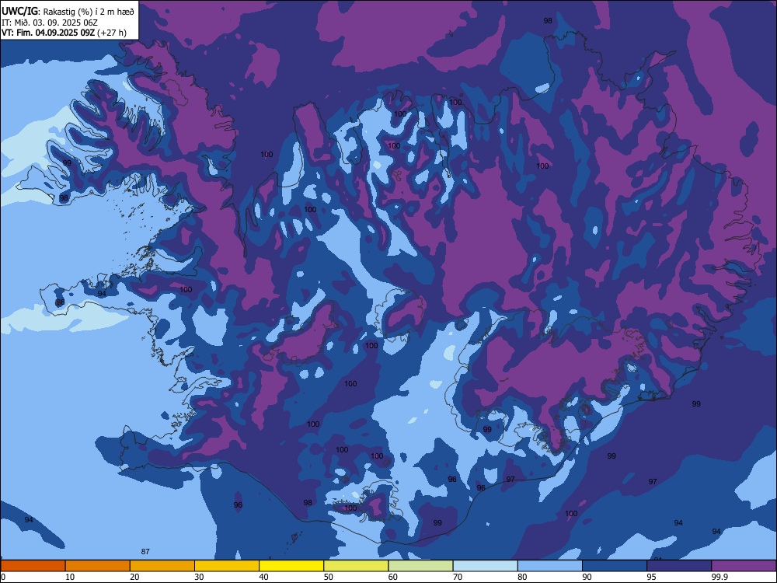The width and height of the screenshot is (777, 583).
Task: Select the legend scale label '50'
Action: pyautogui.click(x=329, y=577)
